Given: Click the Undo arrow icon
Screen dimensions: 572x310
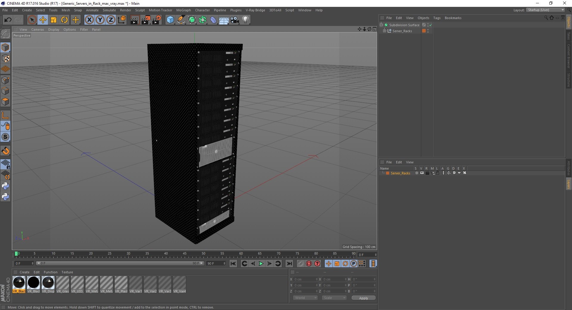Looking at the screenshot, I should (8, 20).
